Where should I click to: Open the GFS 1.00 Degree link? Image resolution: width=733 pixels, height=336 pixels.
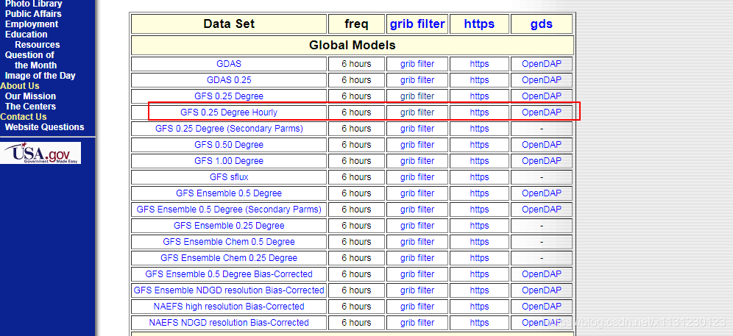(229, 161)
